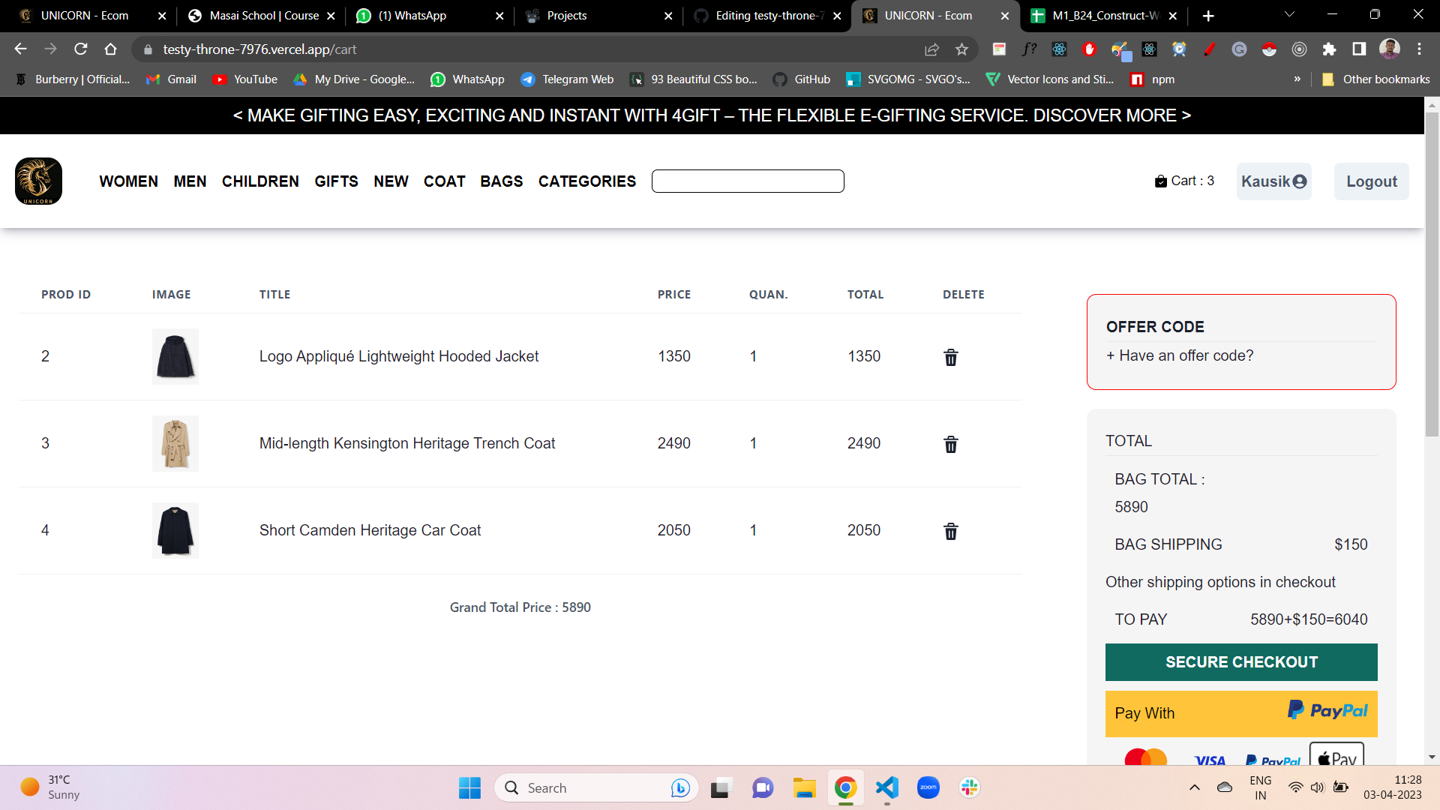Click the SECURE CHECKOUT button
This screenshot has height=810, width=1440.
(x=1241, y=662)
